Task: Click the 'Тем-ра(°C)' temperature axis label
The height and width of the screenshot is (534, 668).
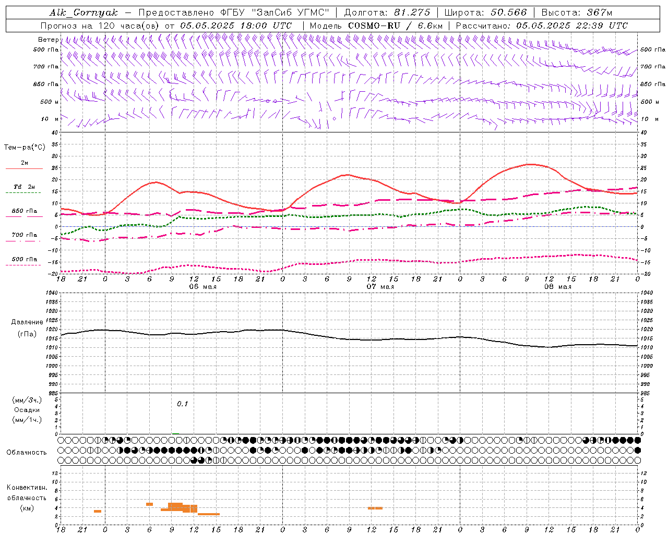Action: [x=25, y=148]
